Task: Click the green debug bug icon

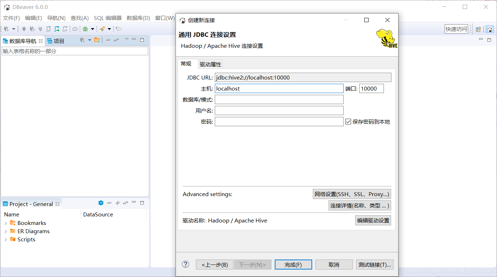Action: pos(85,29)
